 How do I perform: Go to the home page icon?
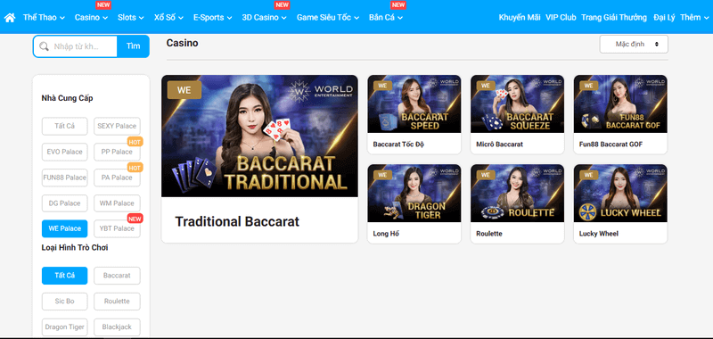click(x=10, y=18)
